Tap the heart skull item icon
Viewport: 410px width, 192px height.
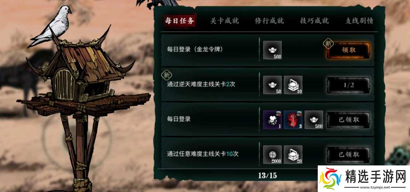pos(272,120)
